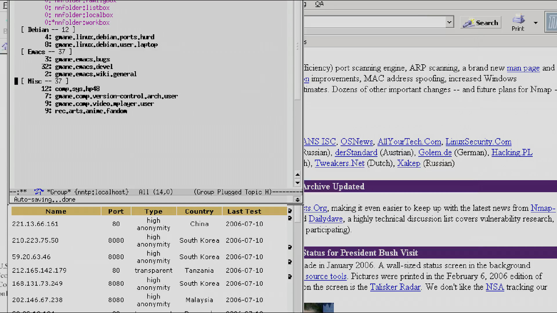Open the LinuxSecurity.Com link
Image resolution: width=557 pixels, height=313 pixels.
tap(478, 142)
